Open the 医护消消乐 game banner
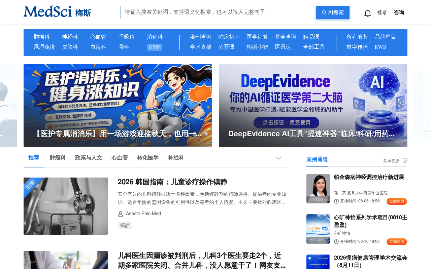 (x=118, y=106)
